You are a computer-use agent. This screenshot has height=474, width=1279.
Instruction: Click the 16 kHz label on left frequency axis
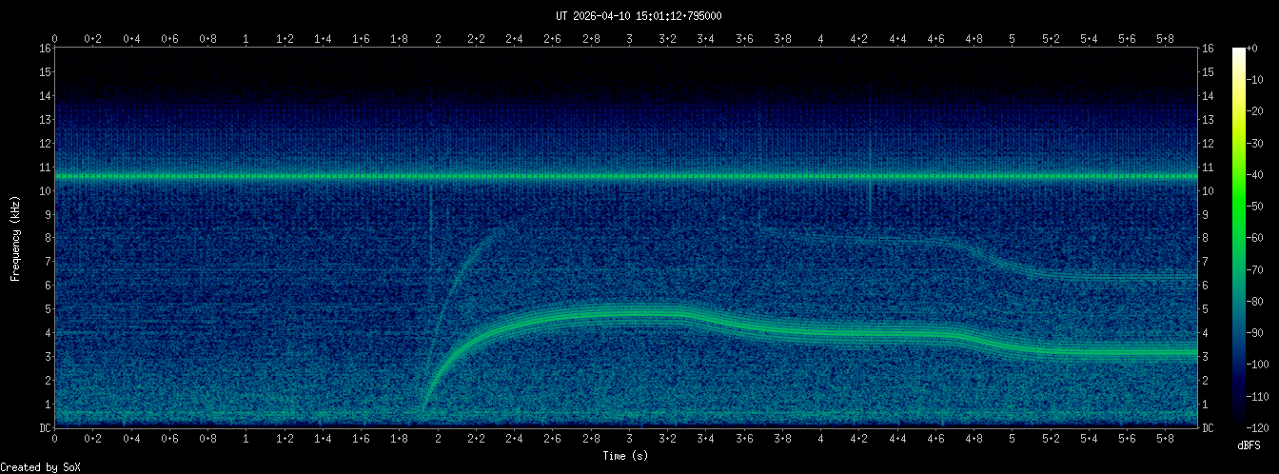pyautogui.click(x=45, y=49)
